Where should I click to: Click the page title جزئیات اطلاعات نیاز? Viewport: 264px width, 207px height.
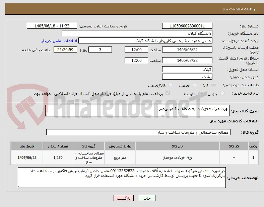[x=239, y=9]
